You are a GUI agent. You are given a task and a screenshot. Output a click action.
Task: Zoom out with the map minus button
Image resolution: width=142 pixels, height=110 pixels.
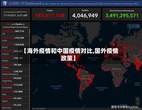point(137,103)
